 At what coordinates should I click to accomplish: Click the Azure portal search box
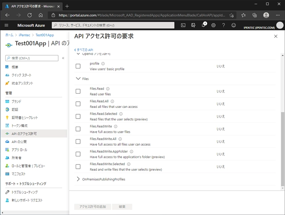[113, 25]
